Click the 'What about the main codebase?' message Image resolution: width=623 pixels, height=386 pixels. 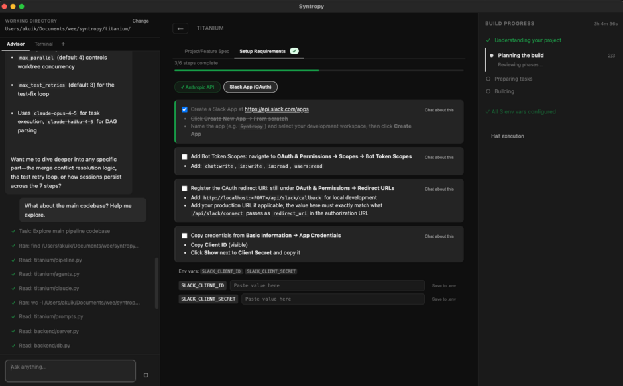tap(83, 210)
